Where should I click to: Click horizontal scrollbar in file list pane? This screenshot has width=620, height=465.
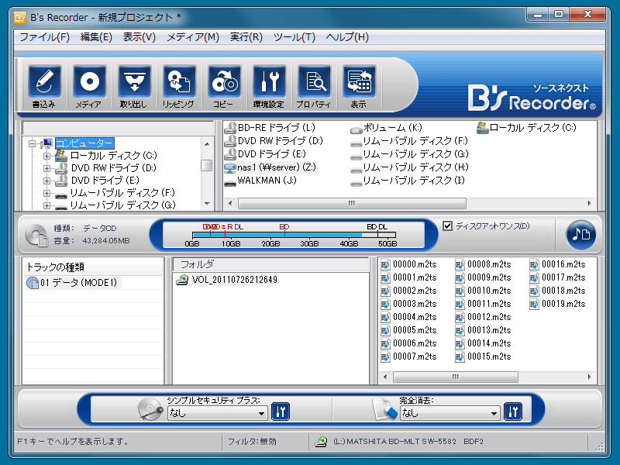click(455, 377)
